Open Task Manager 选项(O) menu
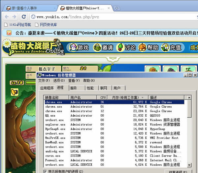Viewport: 198px width, 173px height. [59, 81]
